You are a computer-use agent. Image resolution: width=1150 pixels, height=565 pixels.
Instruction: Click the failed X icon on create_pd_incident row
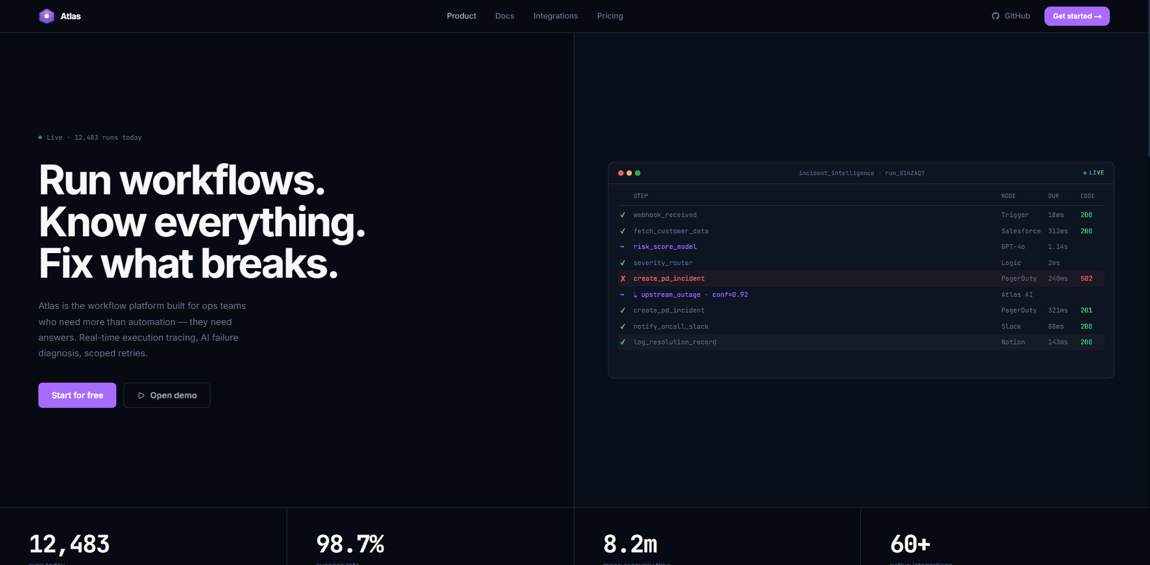click(623, 279)
